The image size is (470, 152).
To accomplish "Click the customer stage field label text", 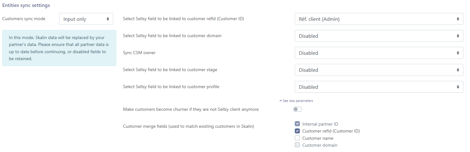I will coord(170,70).
